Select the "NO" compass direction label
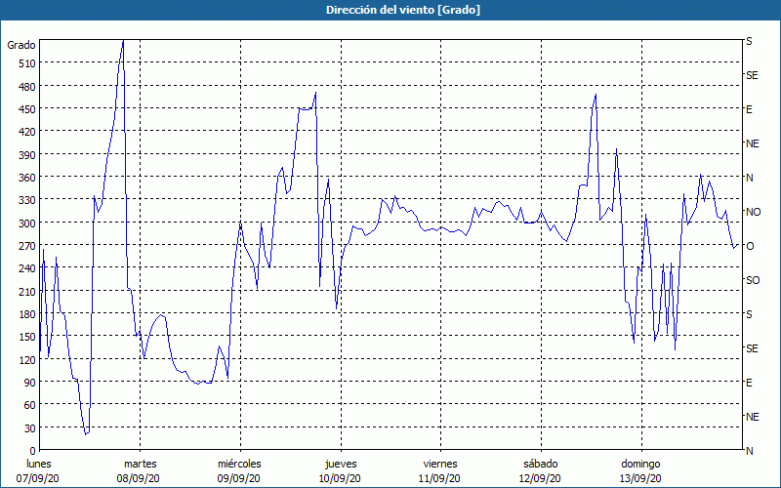Image resolution: width=781 pixels, height=488 pixels. click(753, 212)
